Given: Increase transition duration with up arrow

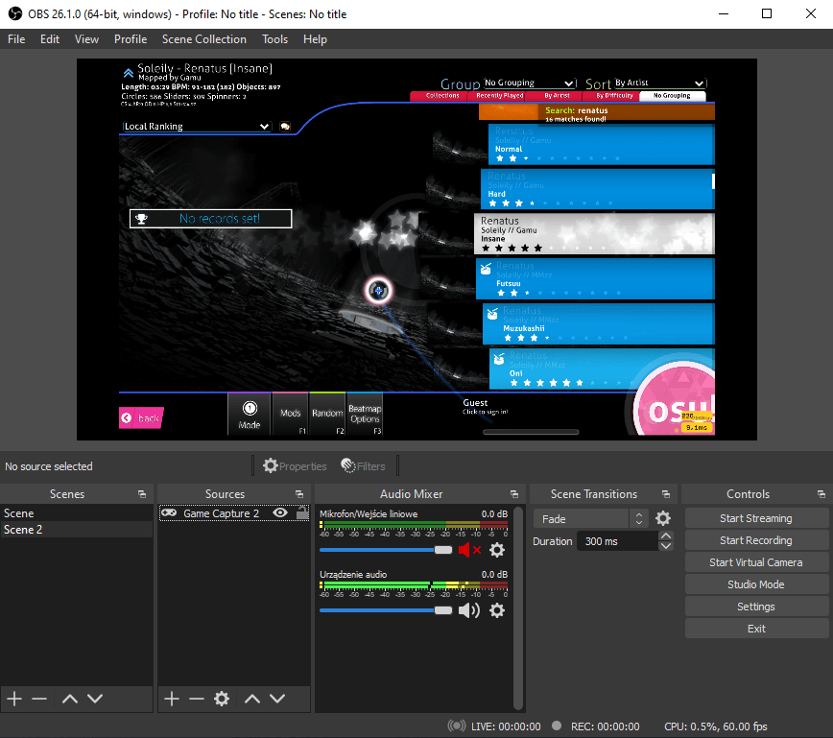Looking at the screenshot, I should (x=666, y=536).
